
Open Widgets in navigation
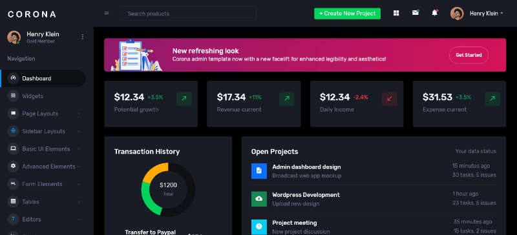pos(43,96)
